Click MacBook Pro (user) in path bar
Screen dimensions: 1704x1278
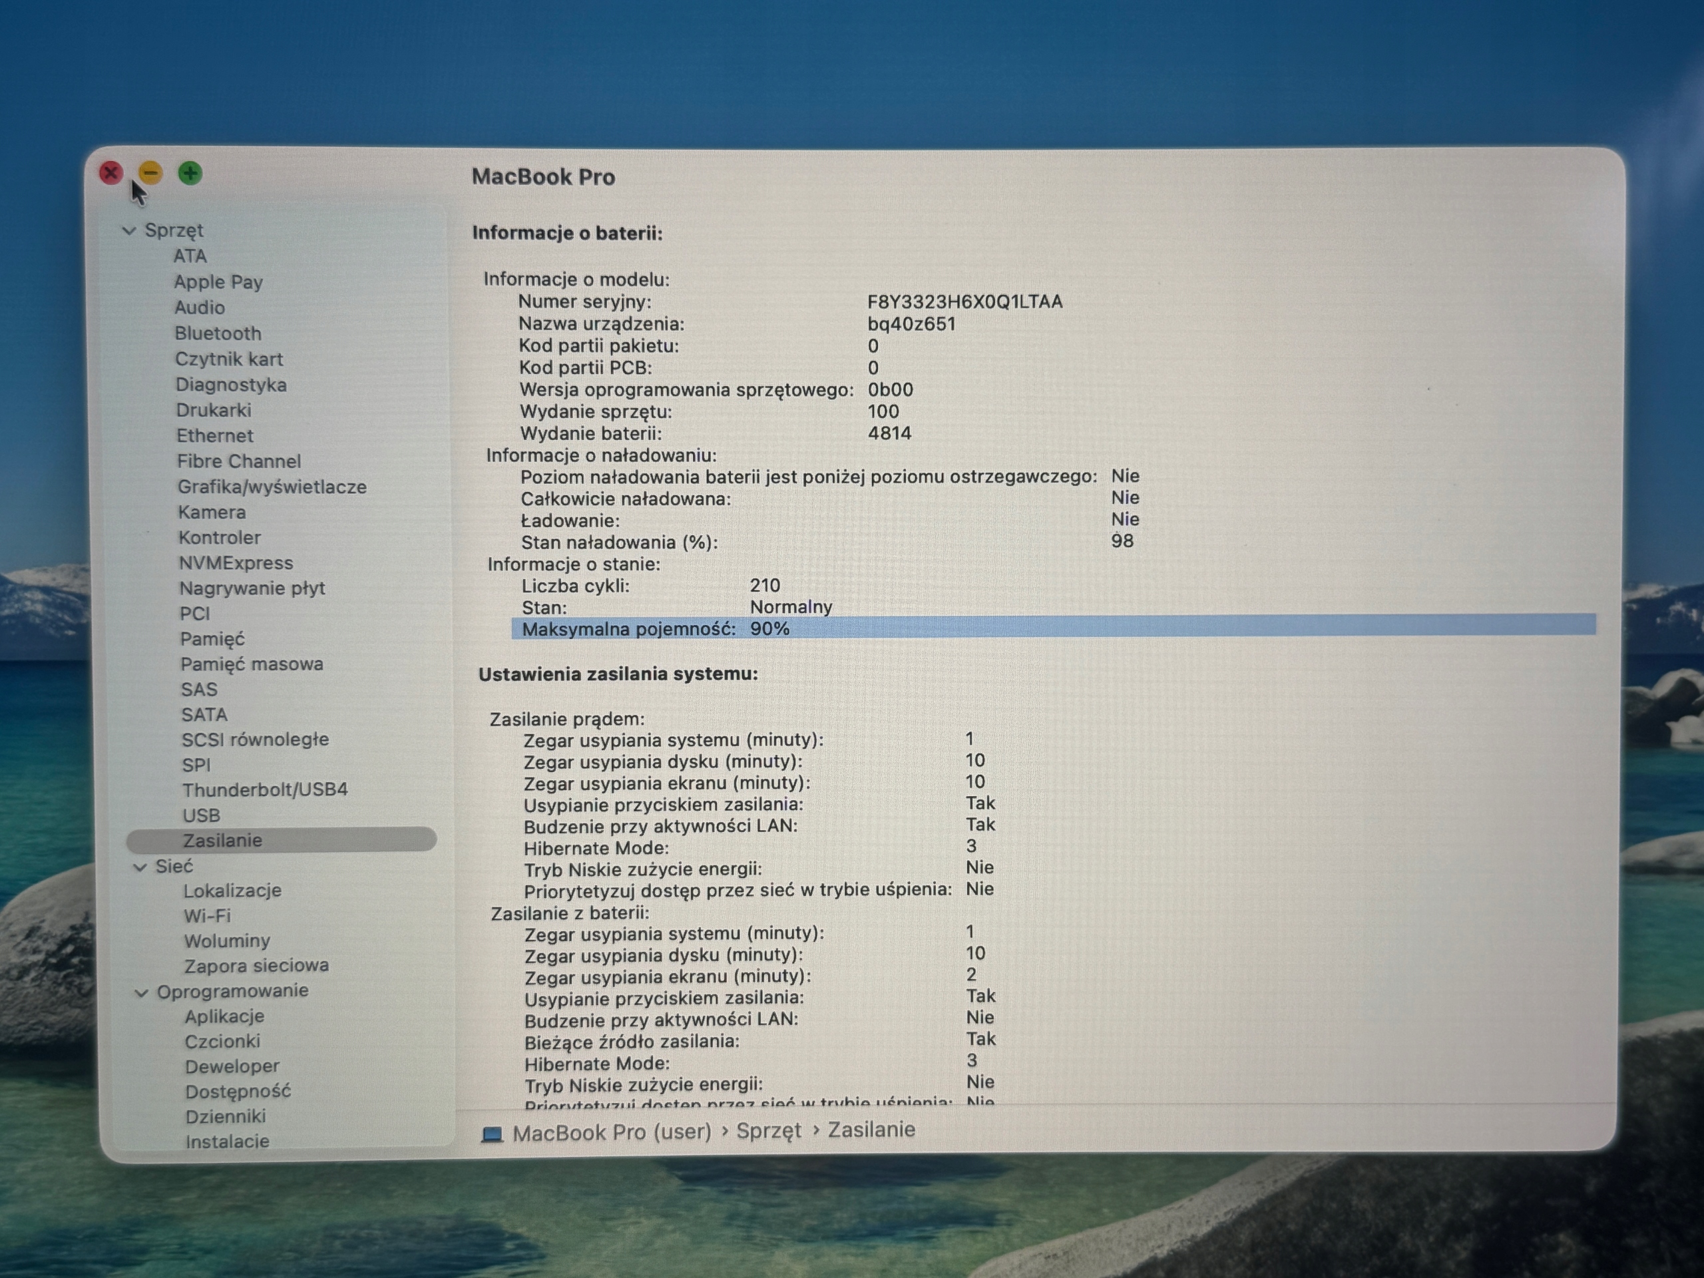point(612,1132)
